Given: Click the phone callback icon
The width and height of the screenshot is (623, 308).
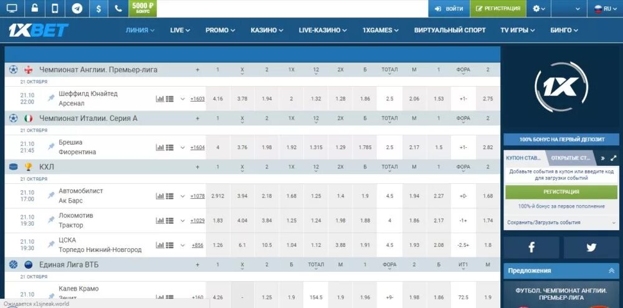Looking at the screenshot, I should click(x=118, y=8).
